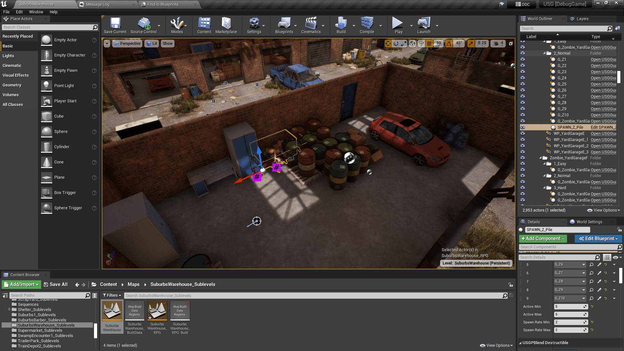Open the Cinematics toolbar icon
This screenshot has width=624, height=351.
click(311, 25)
